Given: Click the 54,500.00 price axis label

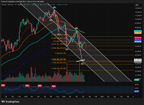Looking at the screenshot, I should coord(138,51).
